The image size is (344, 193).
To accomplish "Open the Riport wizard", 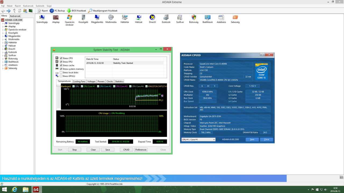I will 42,11.
